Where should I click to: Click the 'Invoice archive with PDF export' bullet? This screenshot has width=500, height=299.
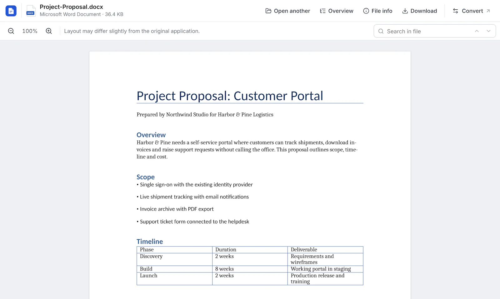click(x=175, y=209)
